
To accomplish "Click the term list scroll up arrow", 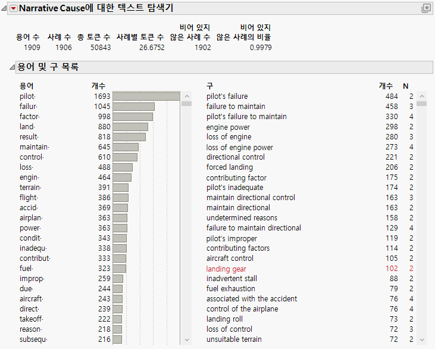I will [x=187, y=96].
